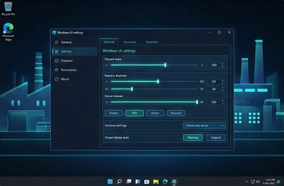Click the blue two-pane icon next to Task View

click(138, 181)
